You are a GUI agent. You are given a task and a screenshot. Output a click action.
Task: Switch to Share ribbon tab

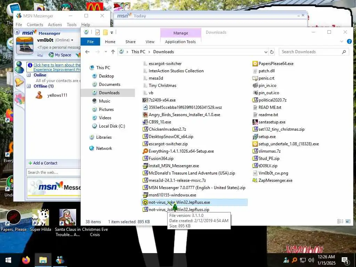click(x=131, y=42)
